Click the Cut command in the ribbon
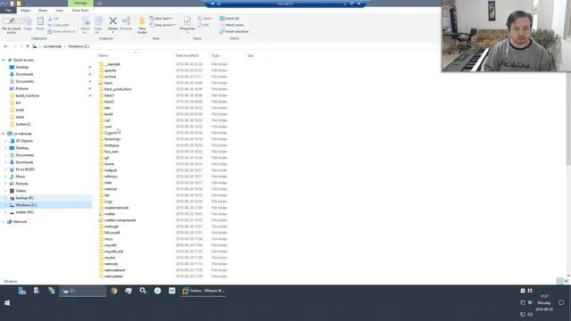This screenshot has height=321, width=571. [x=54, y=19]
